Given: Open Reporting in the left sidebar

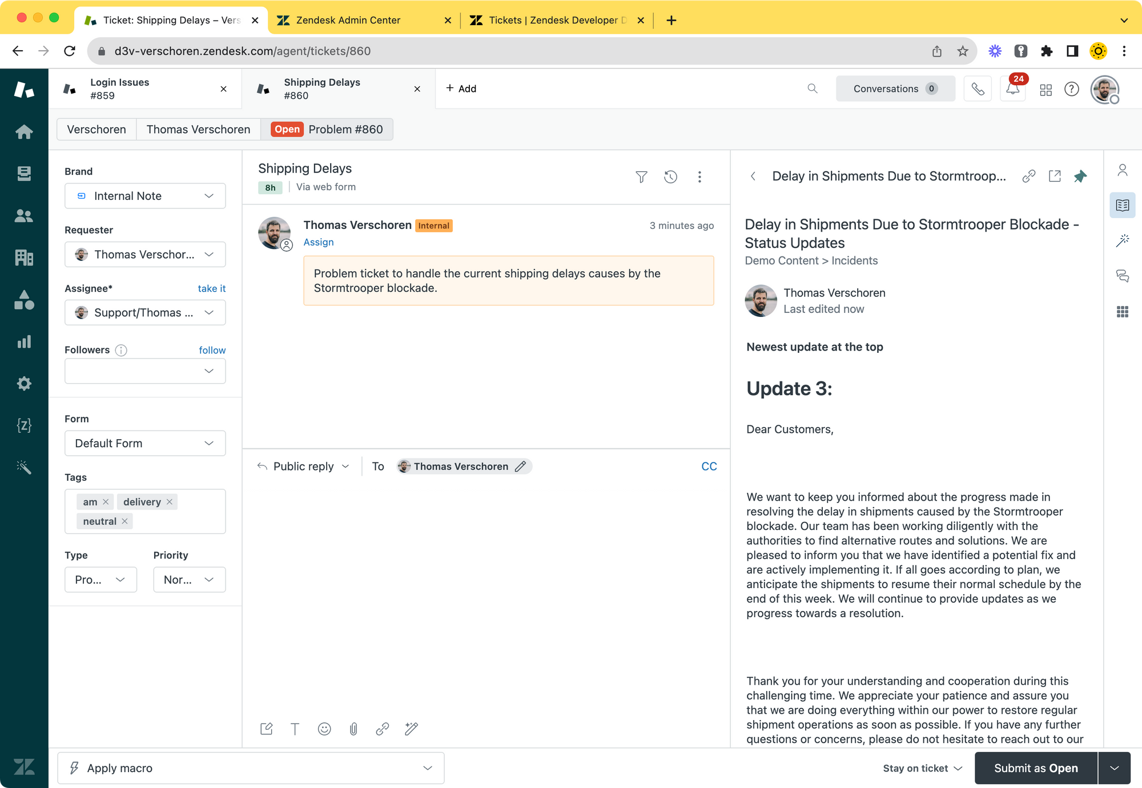Looking at the screenshot, I should 24,342.
